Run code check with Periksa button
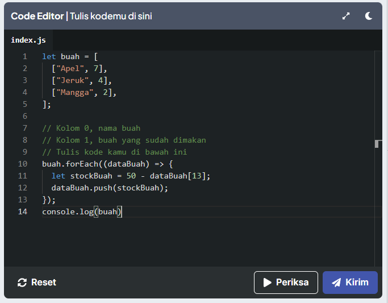The width and height of the screenshot is (388, 303). pyautogui.click(x=286, y=283)
